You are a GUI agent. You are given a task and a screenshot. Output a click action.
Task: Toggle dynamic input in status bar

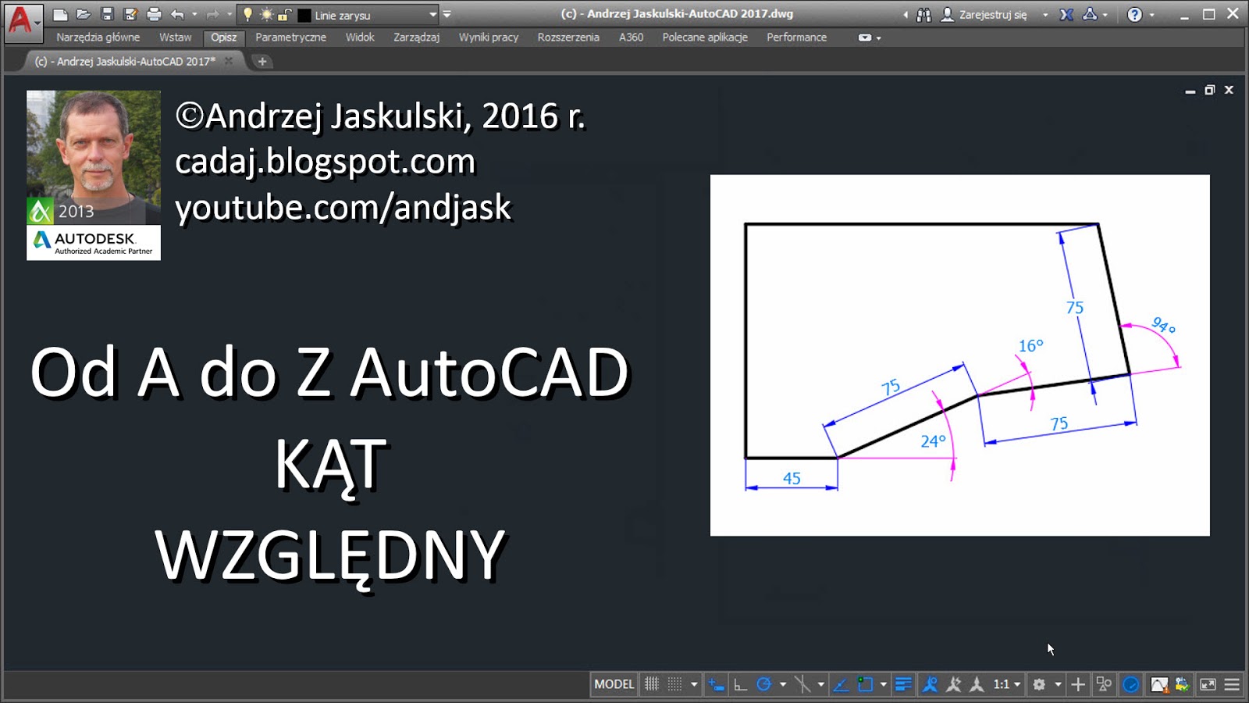tap(716, 684)
